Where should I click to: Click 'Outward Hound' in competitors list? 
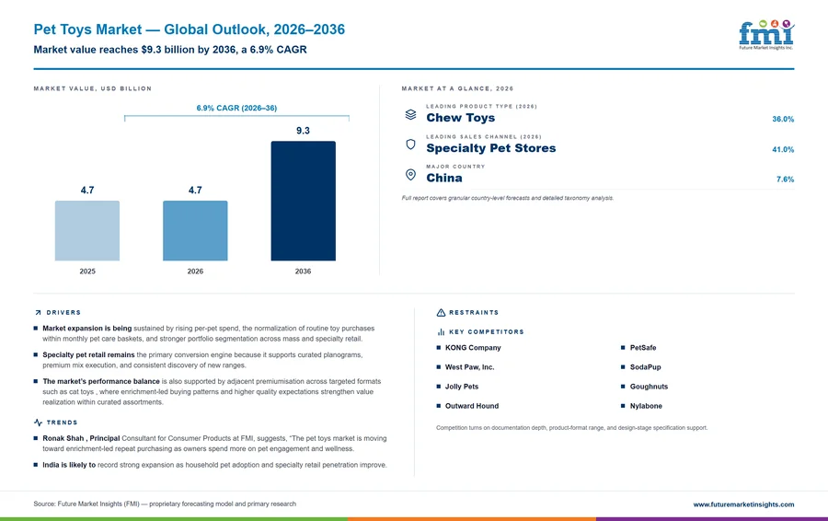(x=472, y=406)
